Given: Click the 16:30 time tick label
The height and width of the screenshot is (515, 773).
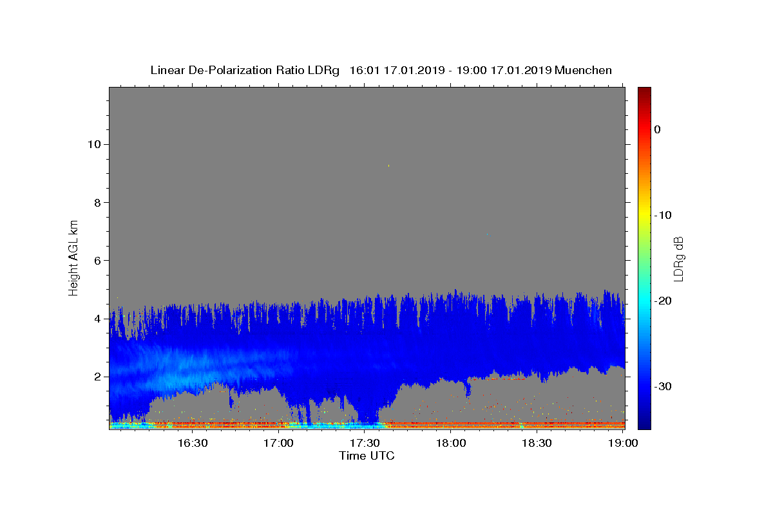Looking at the screenshot, I should pos(193,443).
